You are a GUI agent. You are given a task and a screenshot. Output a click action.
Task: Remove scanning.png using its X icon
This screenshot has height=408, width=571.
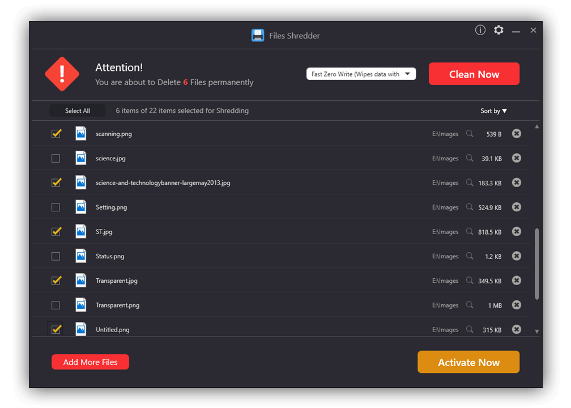tap(517, 134)
